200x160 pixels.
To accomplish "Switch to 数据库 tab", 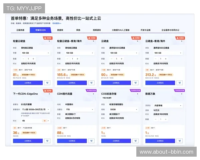I will click(60, 30).
